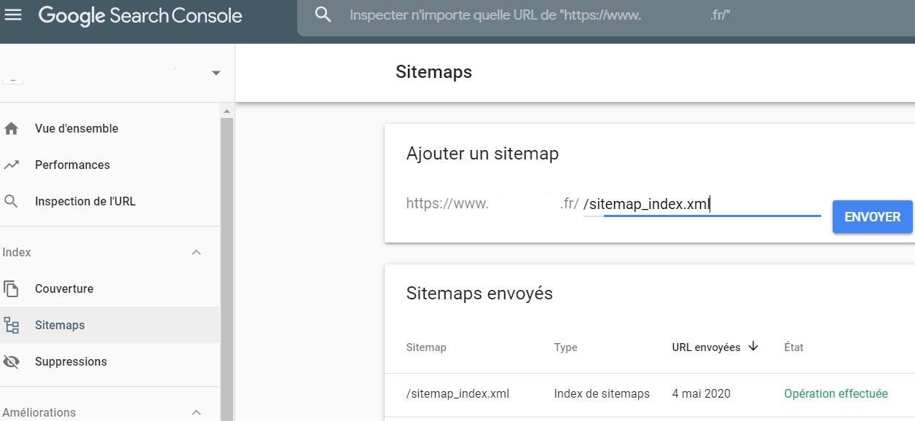Click the sidebar scrollbar up arrow
The height and width of the screenshot is (421, 915).
pyautogui.click(x=227, y=111)
